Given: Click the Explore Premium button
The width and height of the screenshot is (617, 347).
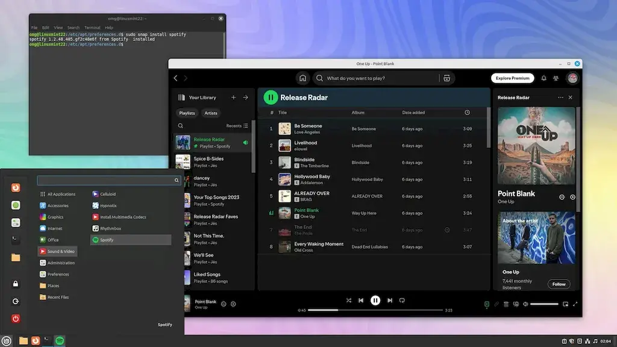Looking at the screenshot, I should pos(512,78).
